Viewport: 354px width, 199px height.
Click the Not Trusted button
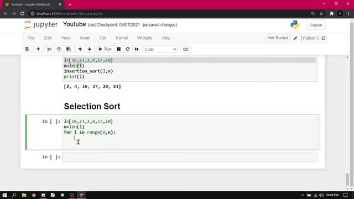[x=278, y=38]
